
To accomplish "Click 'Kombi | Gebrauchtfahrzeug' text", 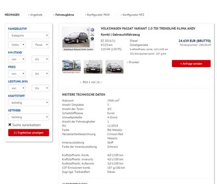I will coord(120,34).
